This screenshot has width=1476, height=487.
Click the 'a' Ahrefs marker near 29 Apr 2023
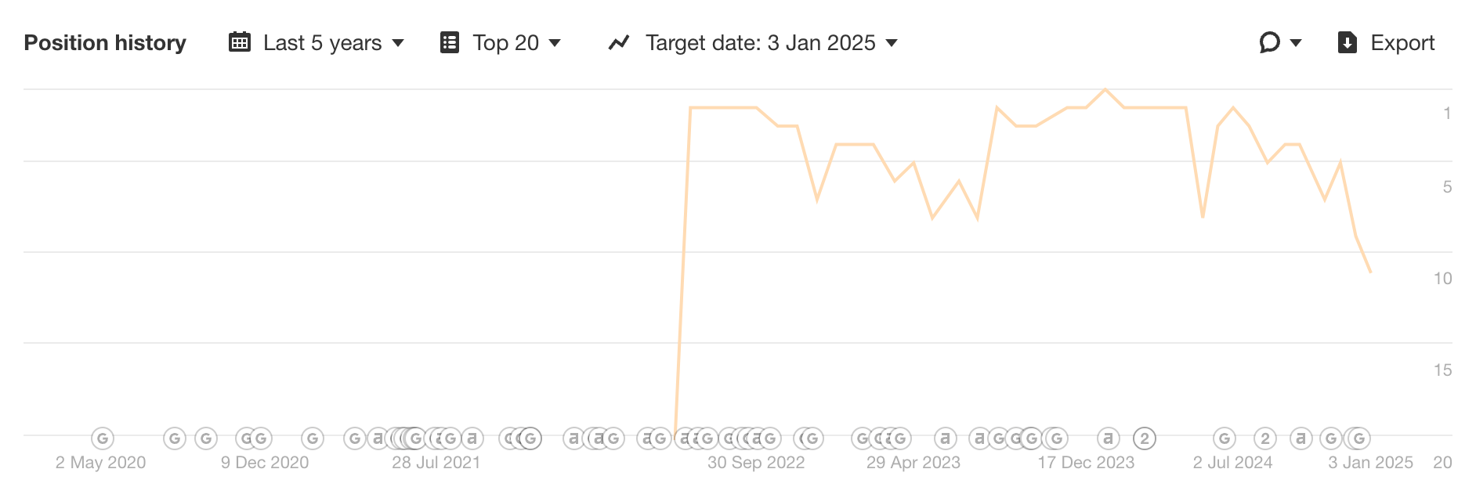tap(945, 438)
